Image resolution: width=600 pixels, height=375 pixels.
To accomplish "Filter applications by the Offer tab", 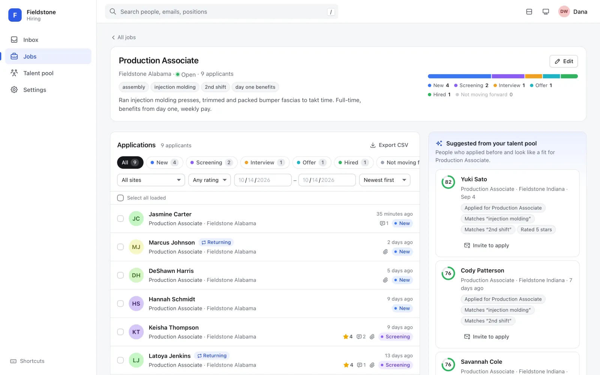I will [312, 162].
